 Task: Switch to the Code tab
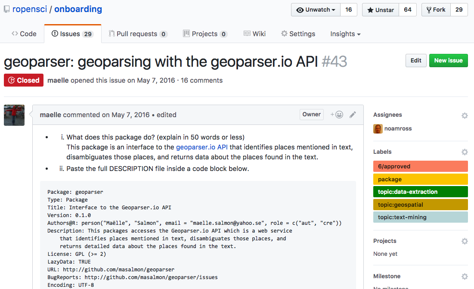(24, 34)
